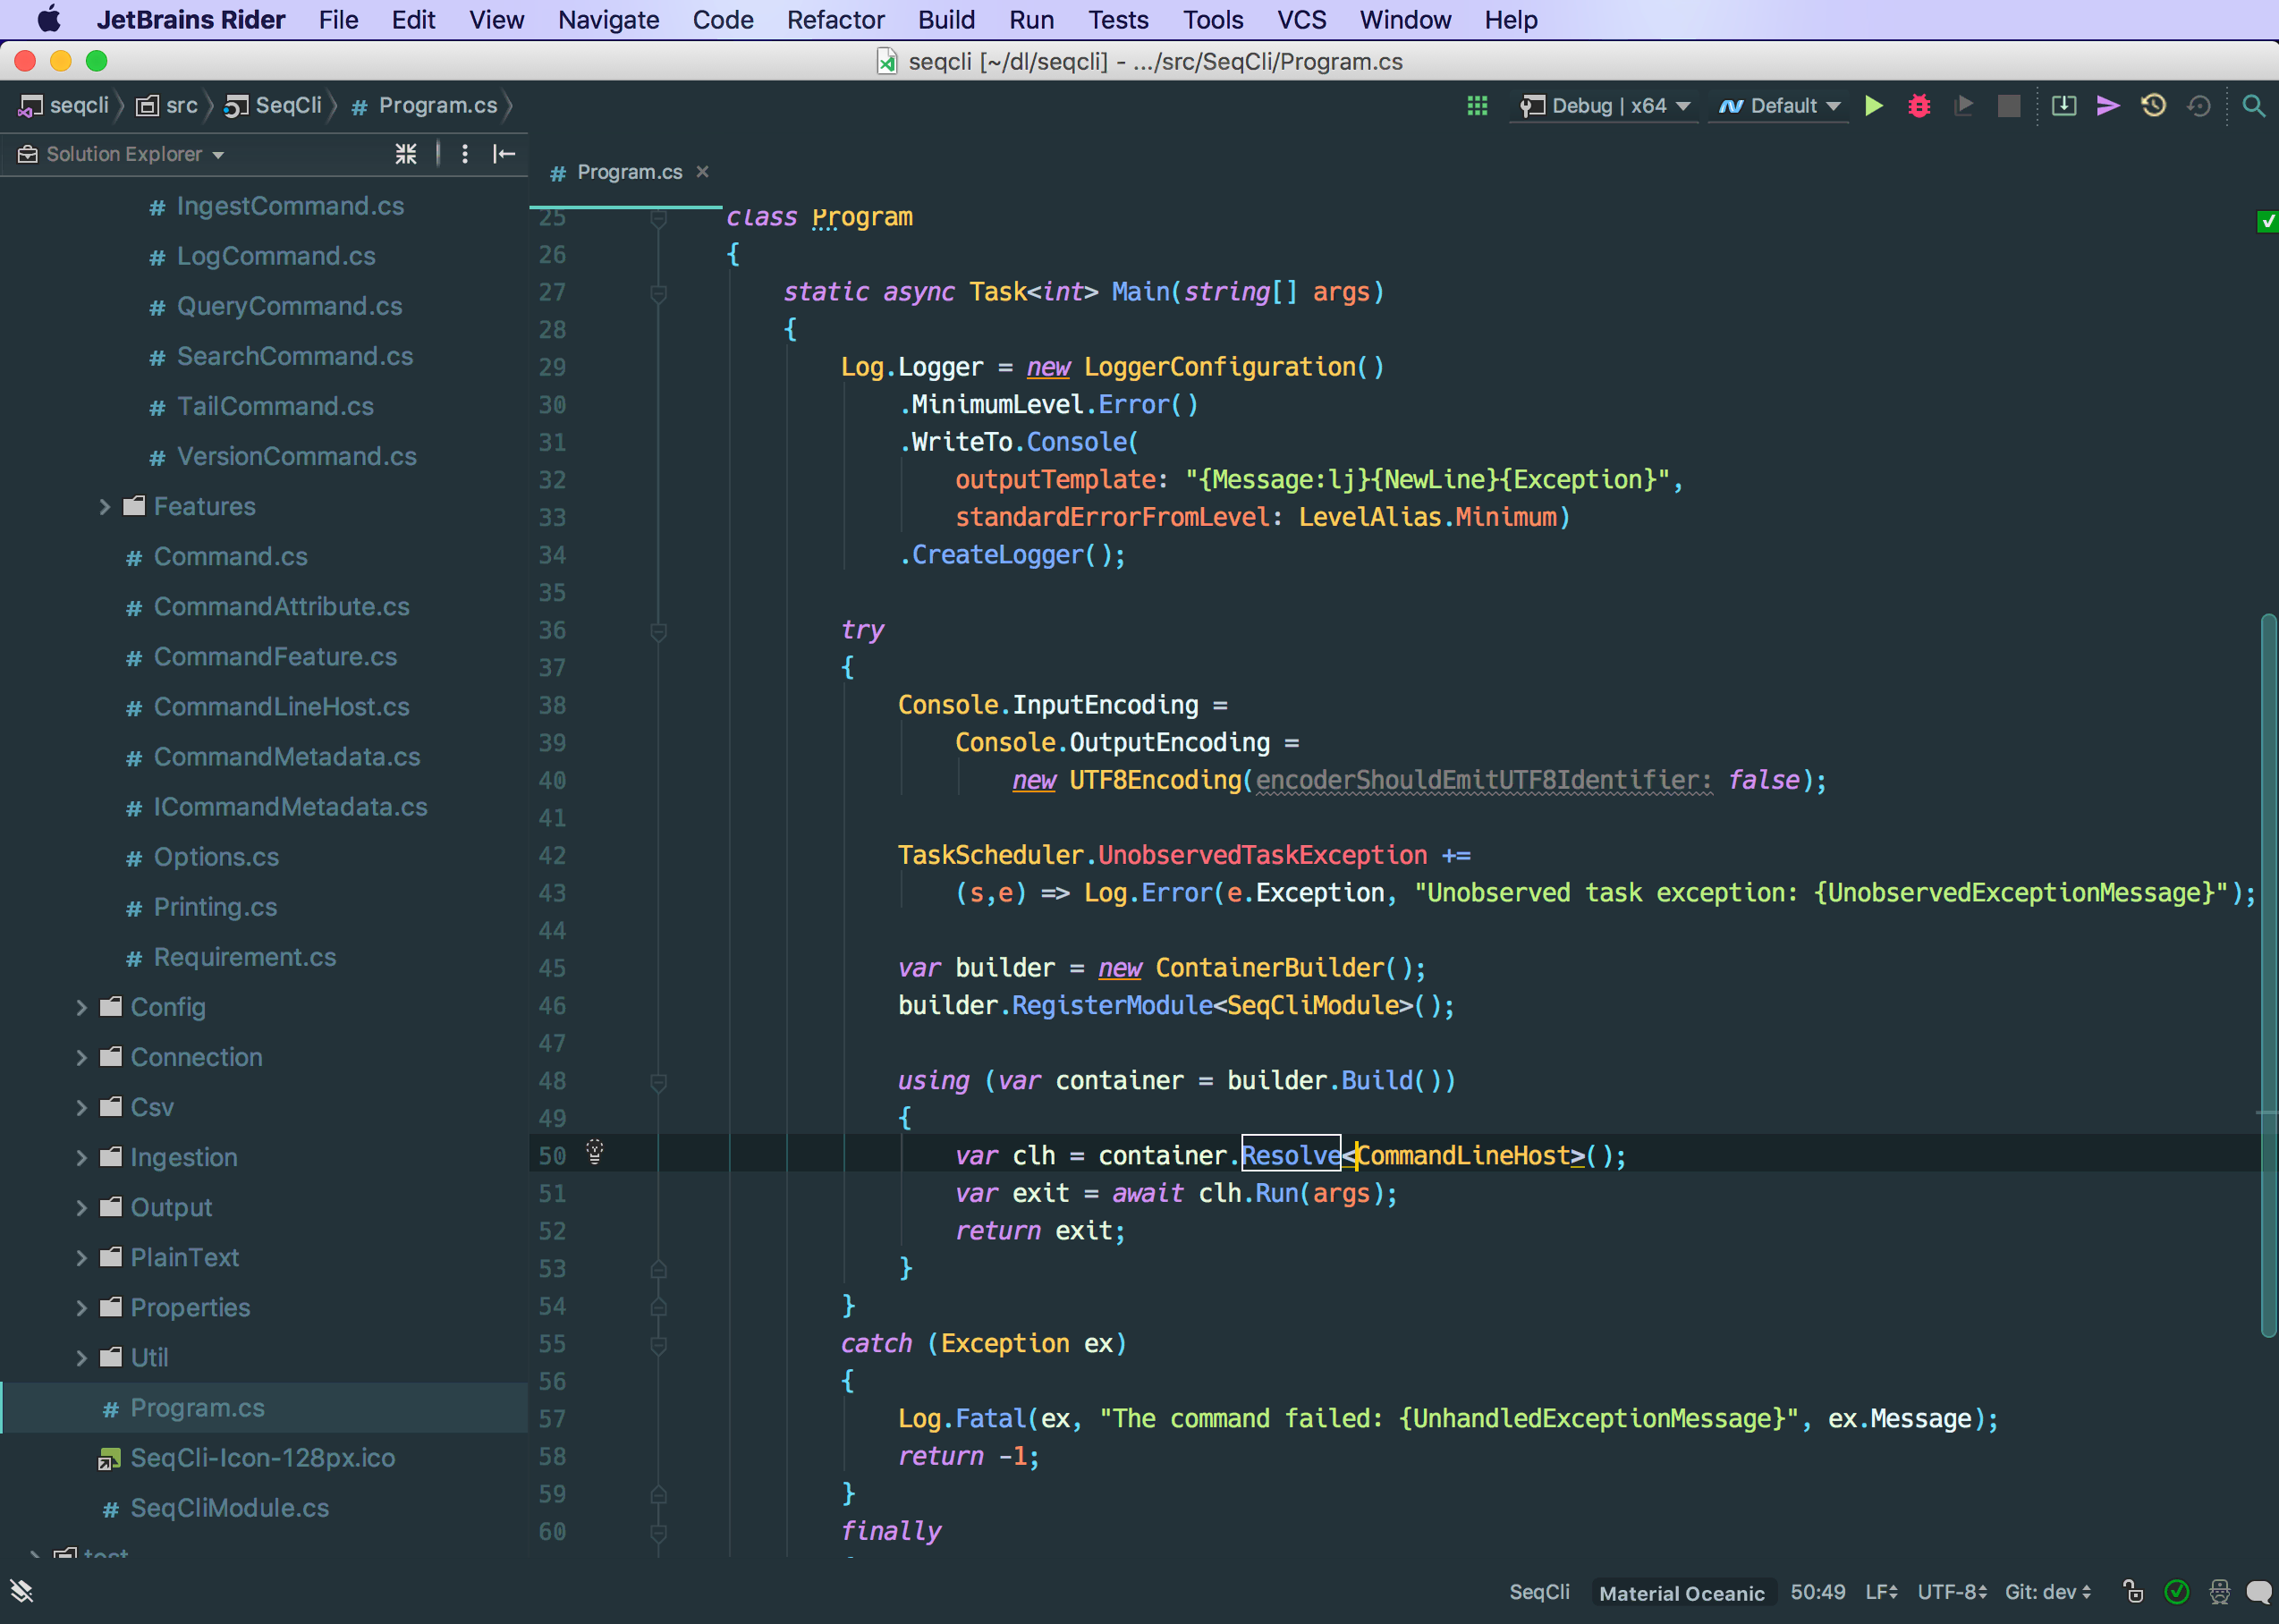Open the Default run configuration dropdown

click(1779, 106)
